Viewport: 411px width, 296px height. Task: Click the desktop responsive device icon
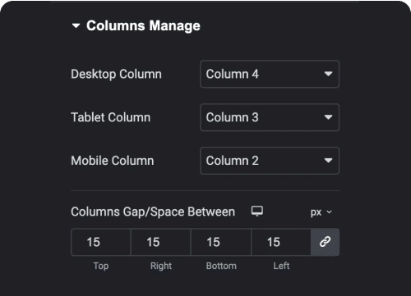257,211
